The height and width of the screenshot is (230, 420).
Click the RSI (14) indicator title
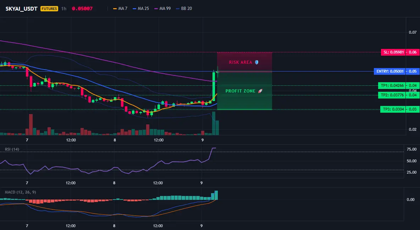[12, 149]
